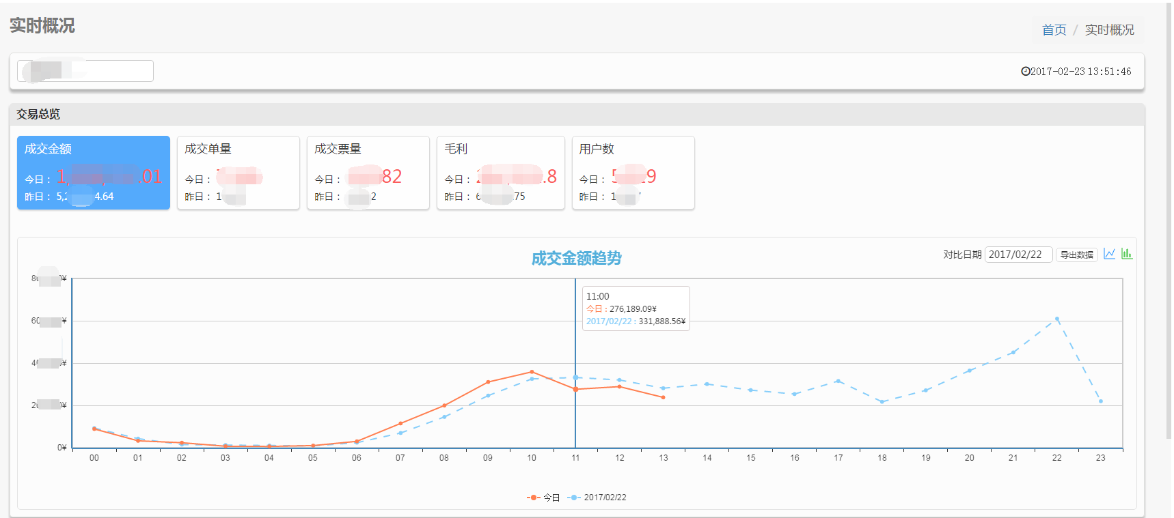Click x-axis label 00 on chart
1174x518 pixels.
tap(94, 458)
